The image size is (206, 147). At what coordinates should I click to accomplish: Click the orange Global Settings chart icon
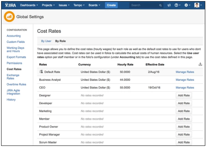point(9,17)
